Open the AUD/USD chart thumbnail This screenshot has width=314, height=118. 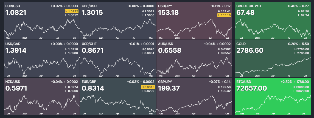tap(194, 66)
